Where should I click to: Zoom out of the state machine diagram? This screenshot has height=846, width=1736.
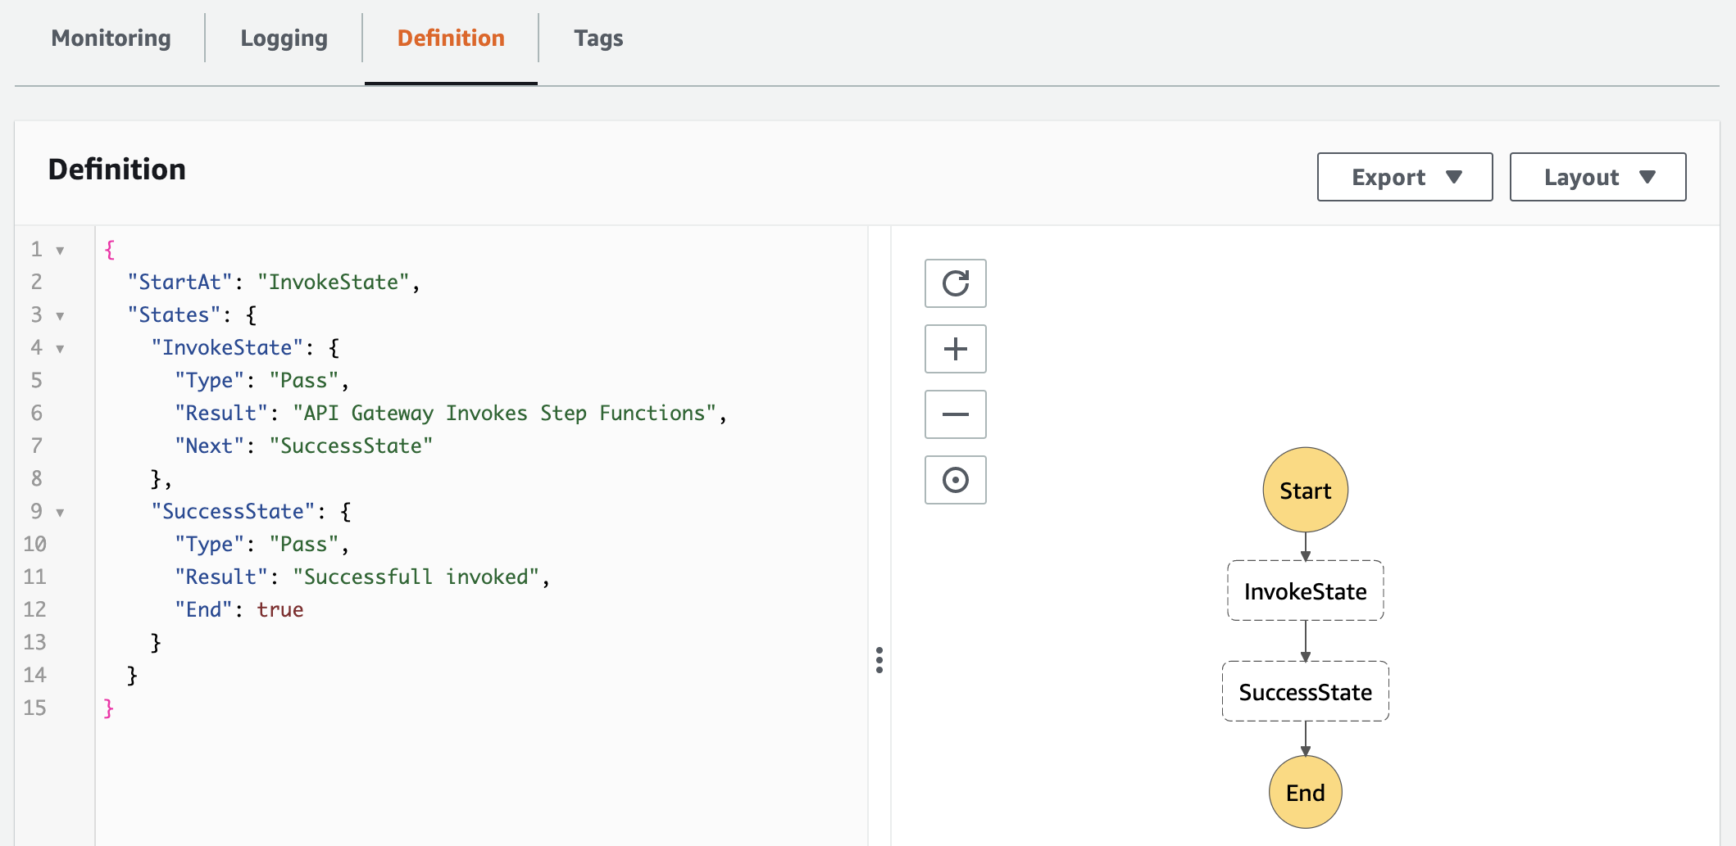955,414
